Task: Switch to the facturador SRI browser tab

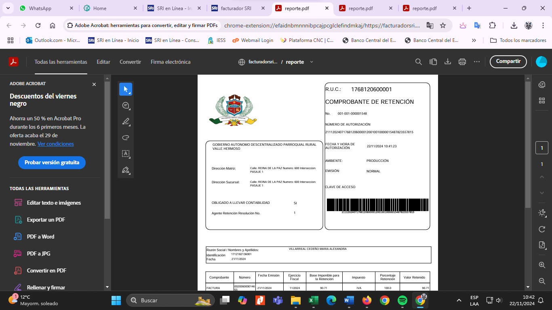Action: (x=236, y=8)
